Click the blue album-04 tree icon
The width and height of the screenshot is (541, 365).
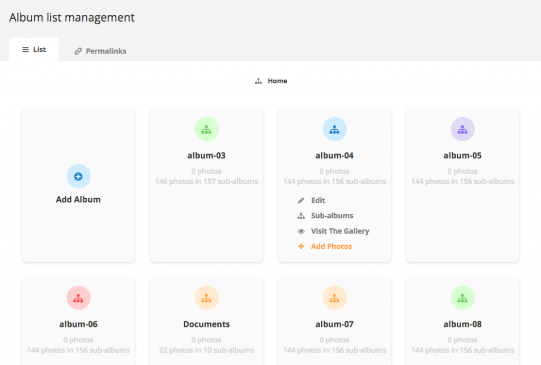tap(334, 129)
